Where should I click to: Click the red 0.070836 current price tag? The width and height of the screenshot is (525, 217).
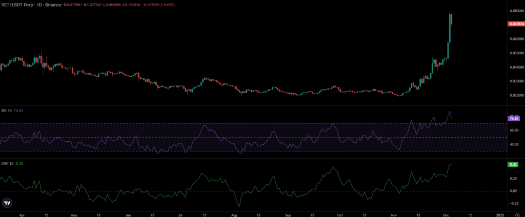516,24
